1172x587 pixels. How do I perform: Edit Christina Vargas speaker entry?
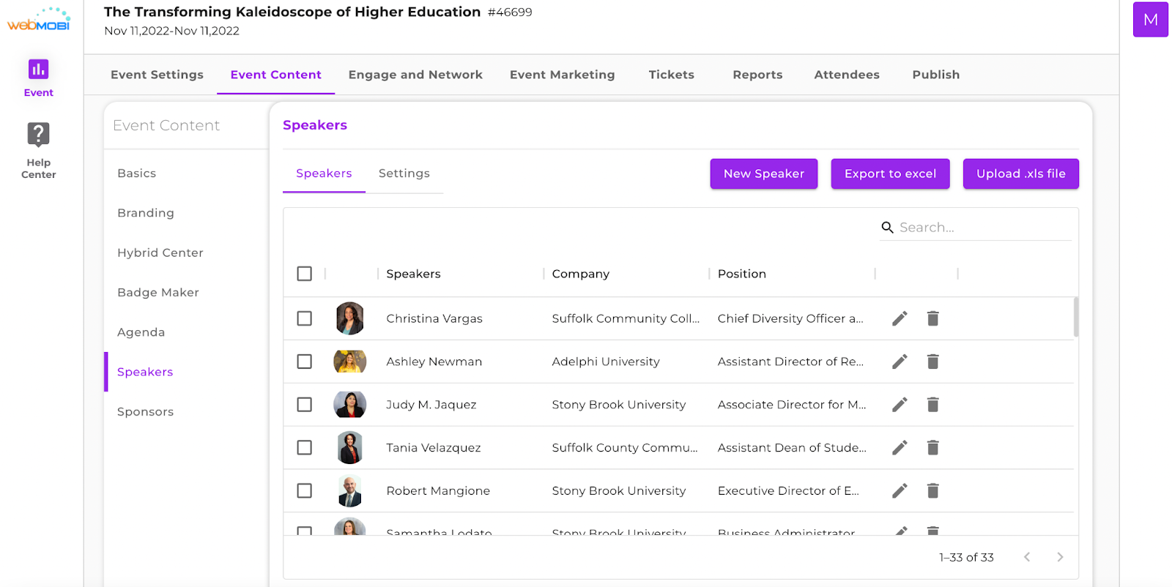click(x=900, y=318)
